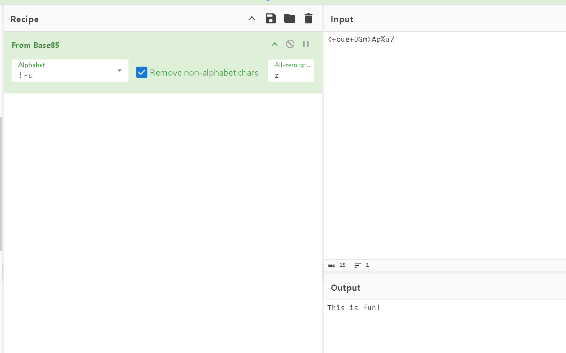Click the Output panel heading
The height and width of the screenshot is (353, 566).
click(x=345, y=288)
